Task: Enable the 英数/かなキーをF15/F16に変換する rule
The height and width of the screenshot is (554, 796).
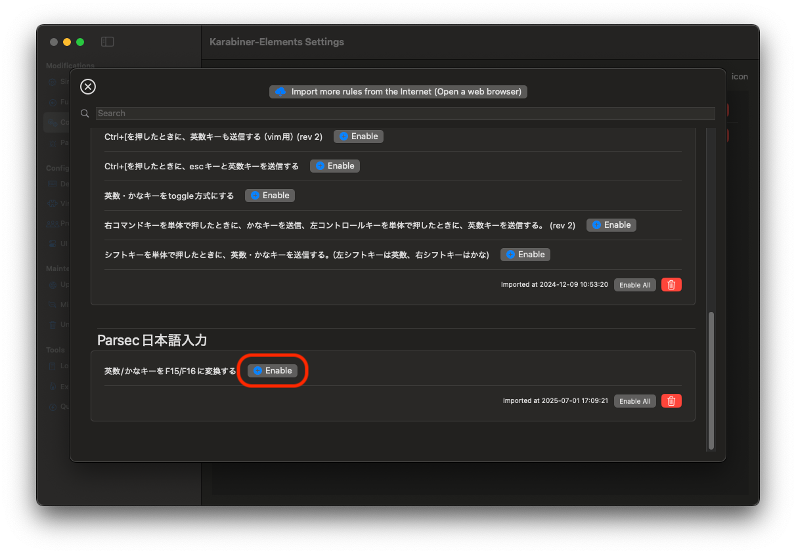Action: pyautogui.click(x=273, y=371)
